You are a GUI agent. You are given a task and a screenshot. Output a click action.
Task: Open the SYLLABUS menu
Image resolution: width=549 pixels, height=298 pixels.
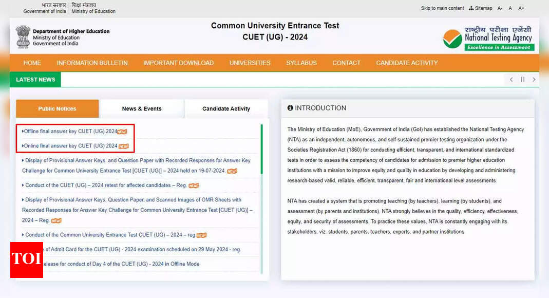pyautogui.click(x=301, y=63)
